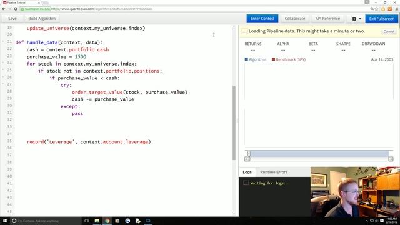Click the purchase_value 1500 number in code
Viewport: 400px width, 225px height.
click(x=81, y=57)
